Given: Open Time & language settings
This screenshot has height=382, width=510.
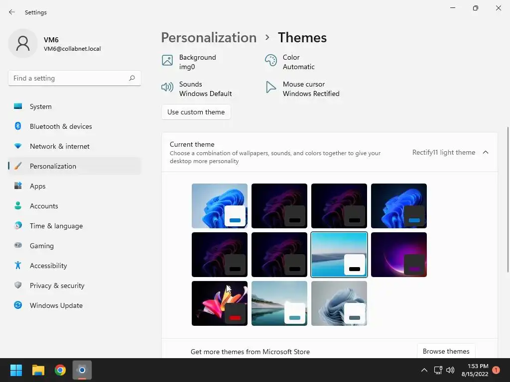Looking at the screenshot, I should click(75, 226).
